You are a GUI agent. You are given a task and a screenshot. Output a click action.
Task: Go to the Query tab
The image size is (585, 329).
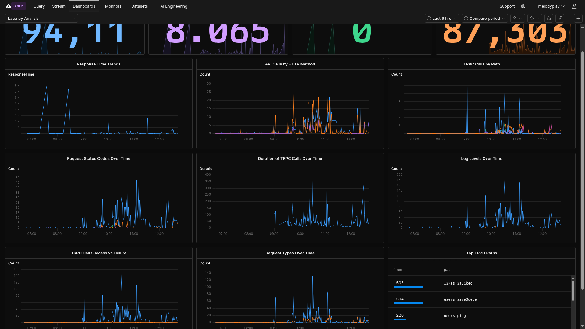(x=39, y=6)
